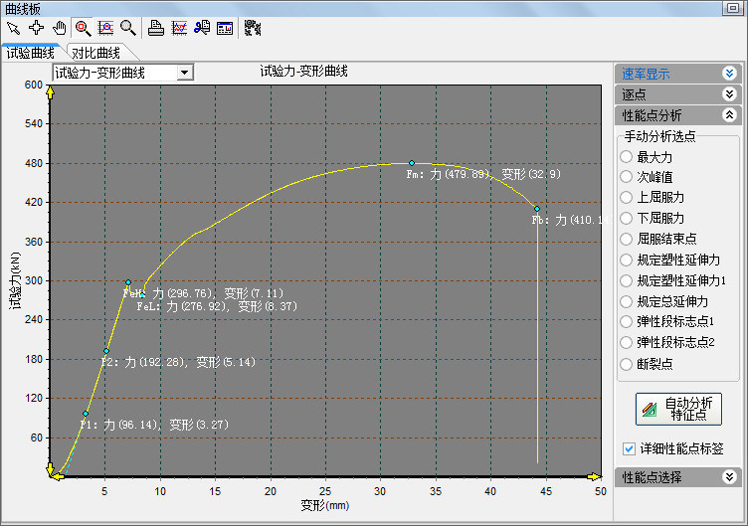
Task: Click the red zoom-in magnifier
Action: pos(83,27)
